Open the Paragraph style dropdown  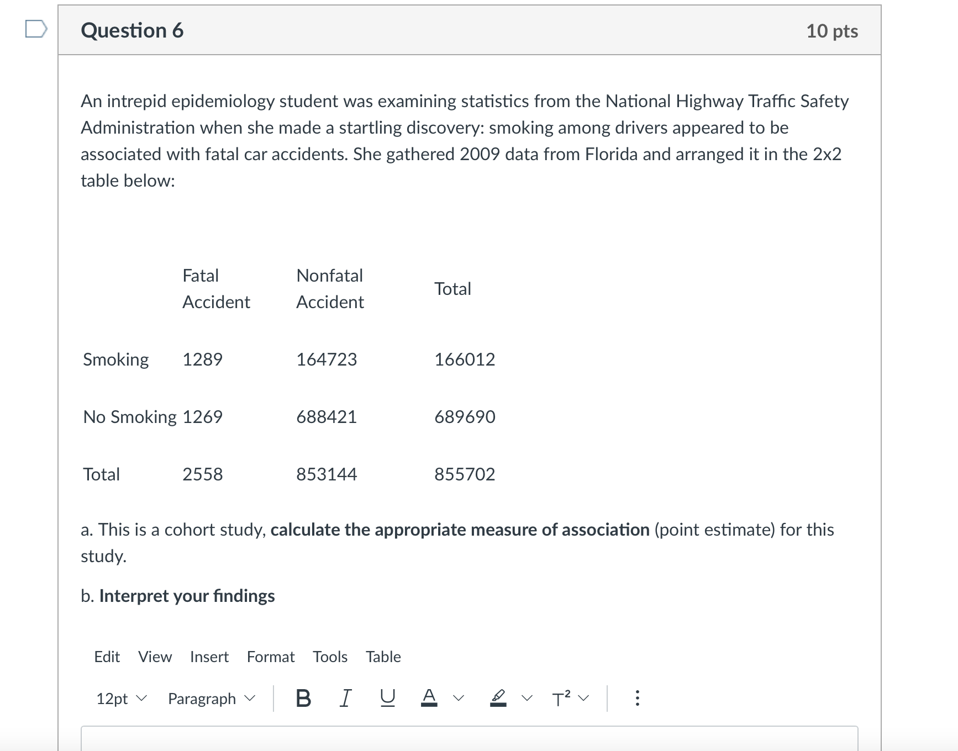coord(212,699)
